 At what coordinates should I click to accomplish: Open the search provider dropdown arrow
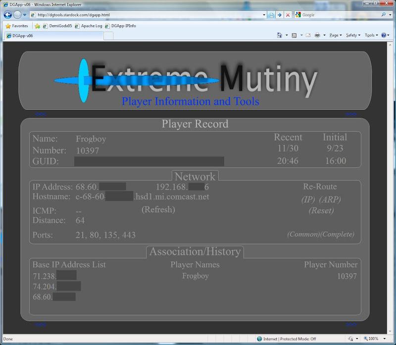390,15
